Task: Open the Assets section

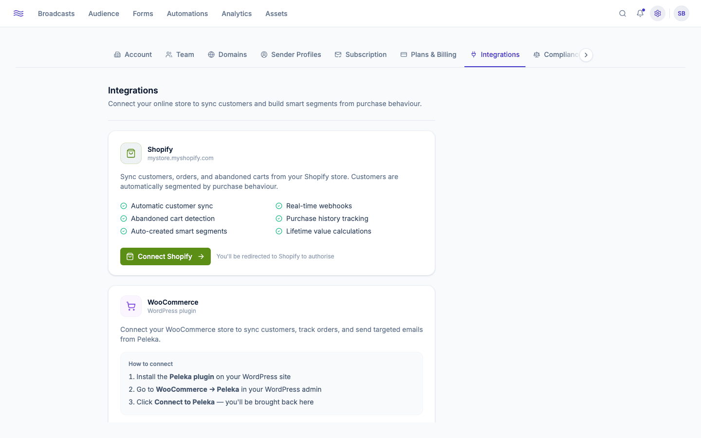Action: [x=277, y=14]
